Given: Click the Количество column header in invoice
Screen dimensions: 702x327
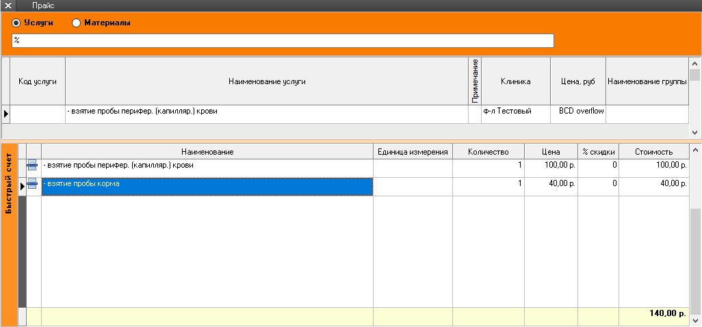Looking at the screenshot, I should click(x=489, y=152).
